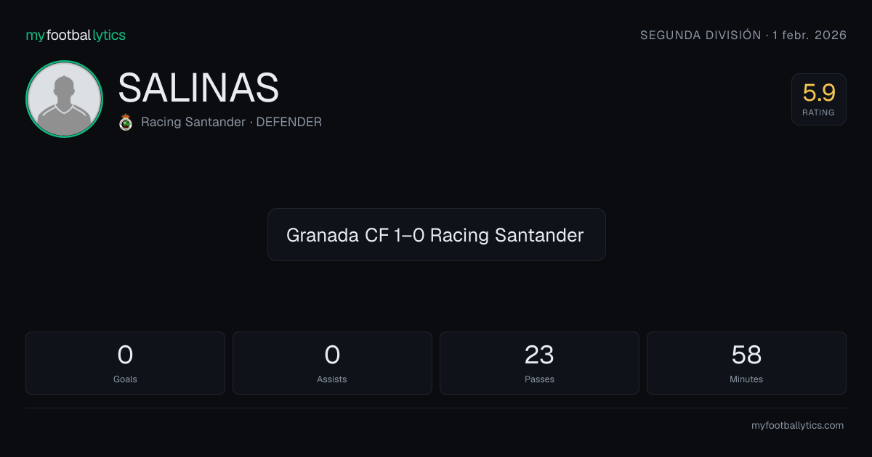Screen dimensions: 872x457
Task: Click the 0 assists number
Action: pos(332,355)
